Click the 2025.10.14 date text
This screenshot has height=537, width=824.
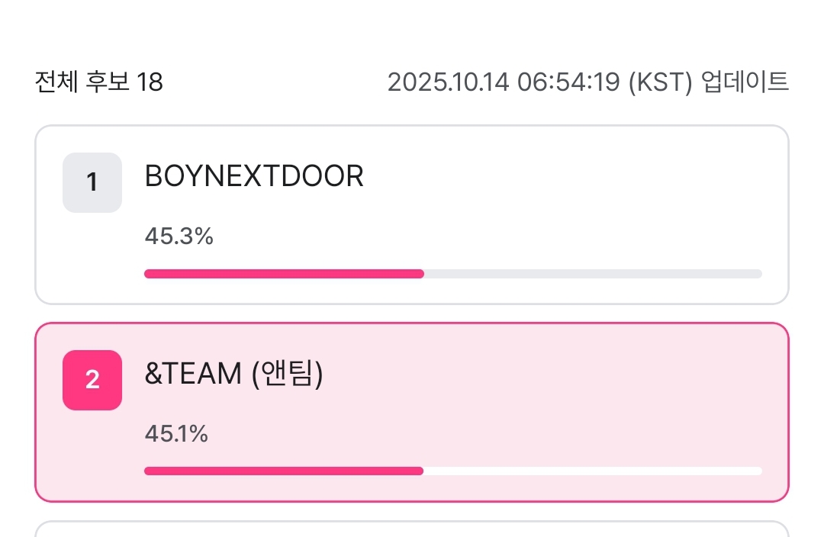pos(448,82)
